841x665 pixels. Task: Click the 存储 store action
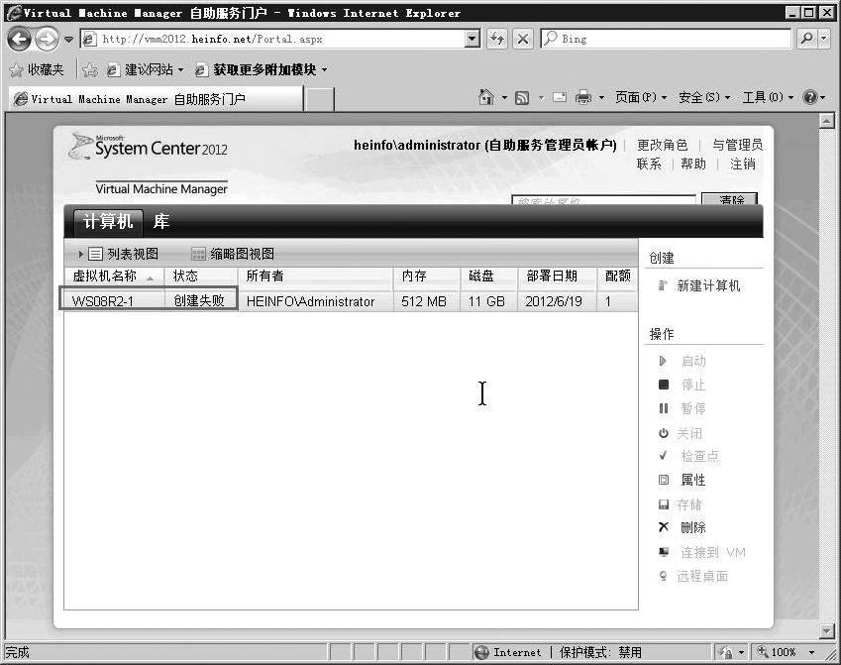click(x=681, y=504)
